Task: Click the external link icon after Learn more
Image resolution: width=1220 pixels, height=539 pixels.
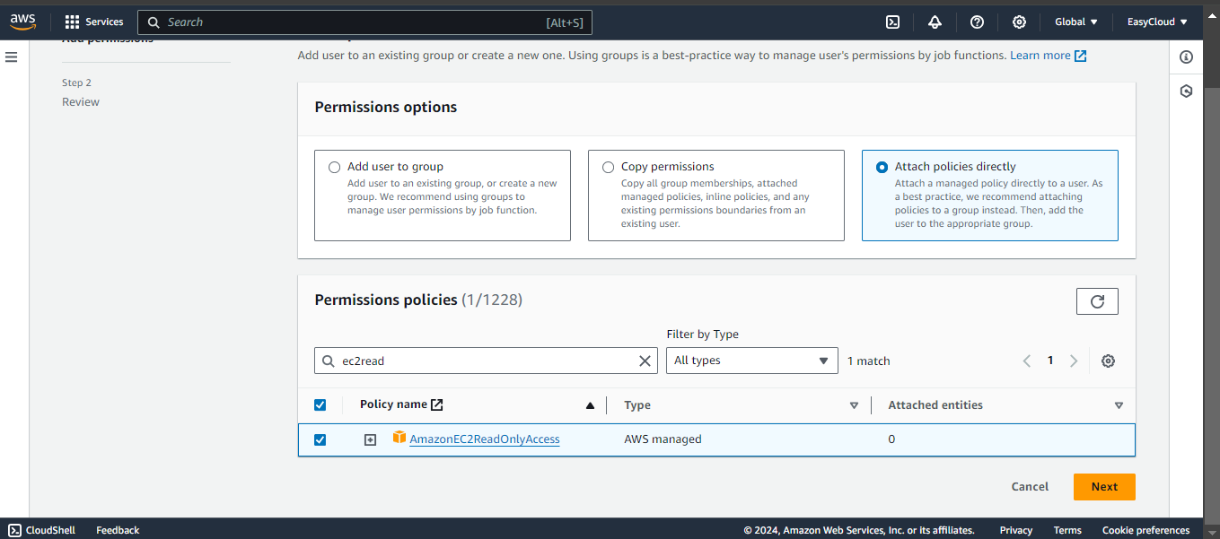Action: click(x=1081, y=56)
